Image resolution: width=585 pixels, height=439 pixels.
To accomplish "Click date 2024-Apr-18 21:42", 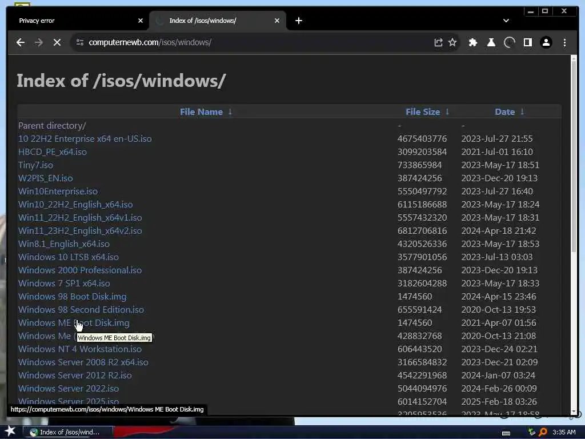I will point(498,231).
